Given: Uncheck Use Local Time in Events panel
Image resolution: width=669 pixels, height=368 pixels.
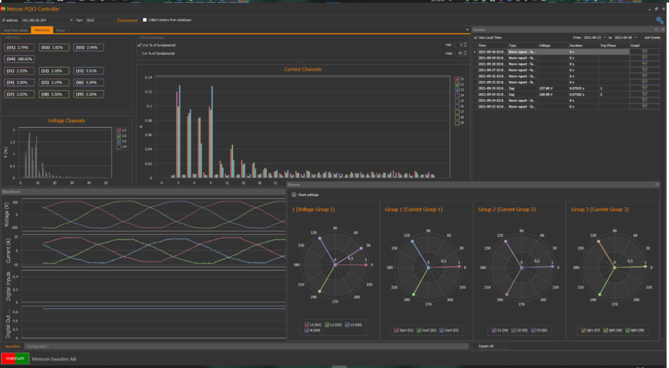Looking at the screenshot, I should click(x=476, y=37).
